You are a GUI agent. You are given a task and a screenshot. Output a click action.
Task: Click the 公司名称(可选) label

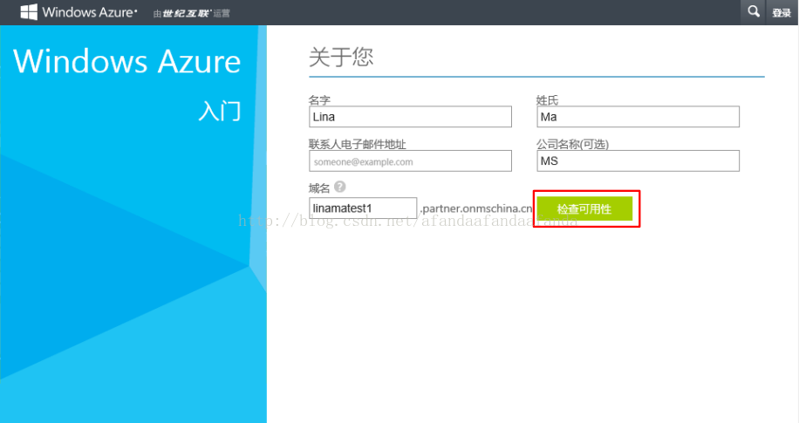pyautogui.click(x=572, y=144)
